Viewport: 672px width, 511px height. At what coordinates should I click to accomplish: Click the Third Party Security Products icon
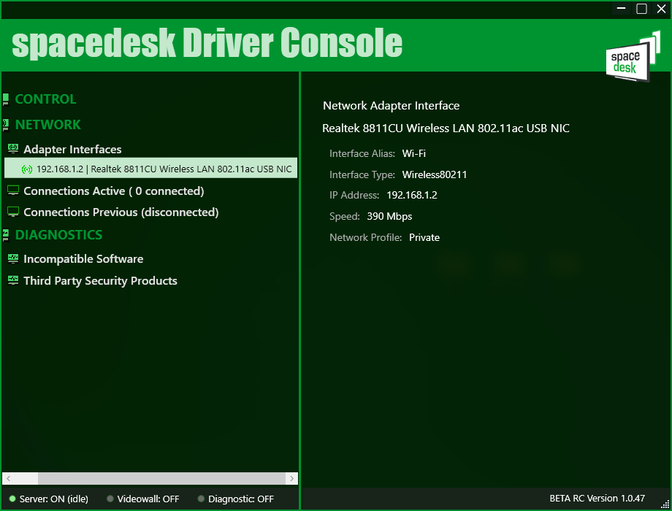click(x=12, y=280)
